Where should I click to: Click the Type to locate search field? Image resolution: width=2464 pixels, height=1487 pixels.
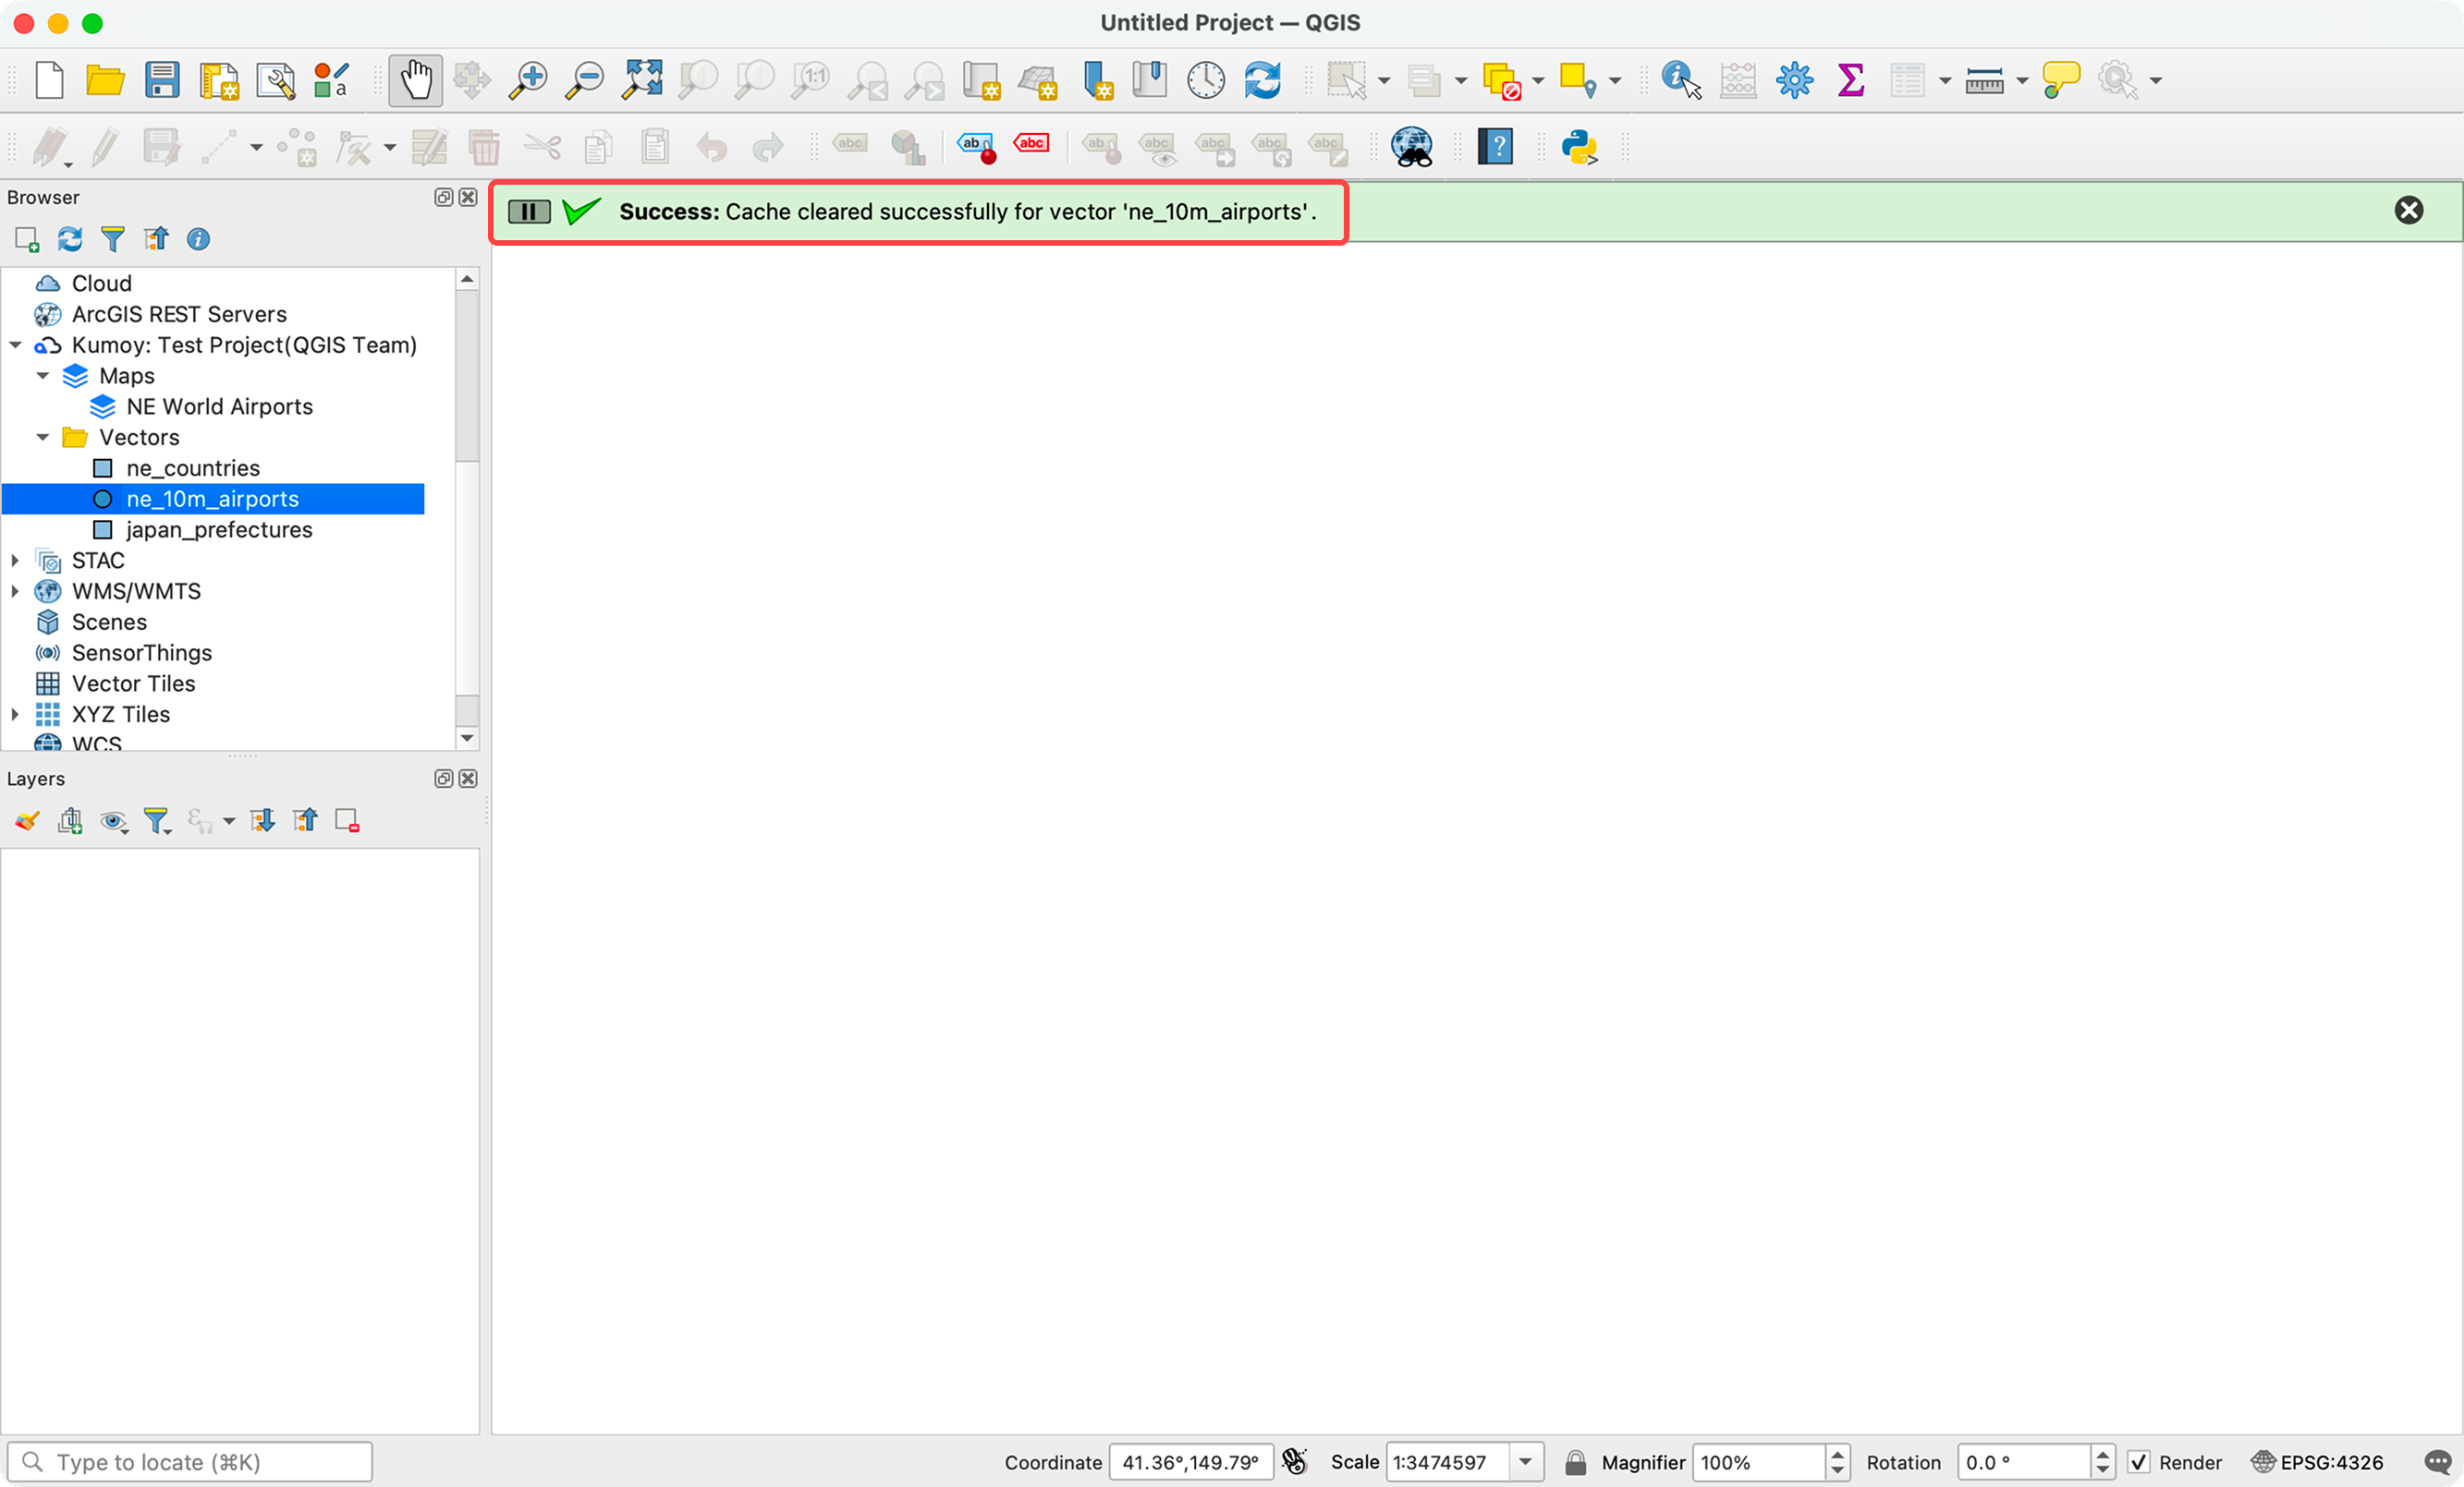pyautogui.click(x=190, y=1461)
